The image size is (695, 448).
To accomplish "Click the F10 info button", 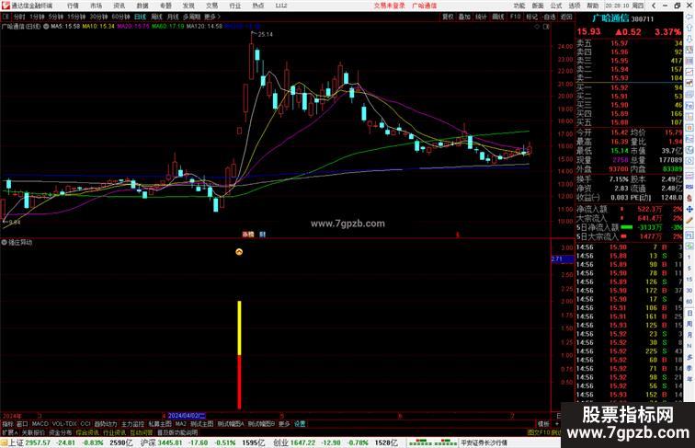I will pyautogui.click(x=515, y=17).
